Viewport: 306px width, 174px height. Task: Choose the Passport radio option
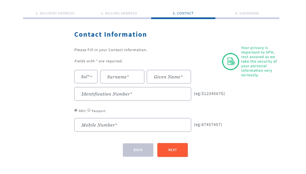click(89, 111)
